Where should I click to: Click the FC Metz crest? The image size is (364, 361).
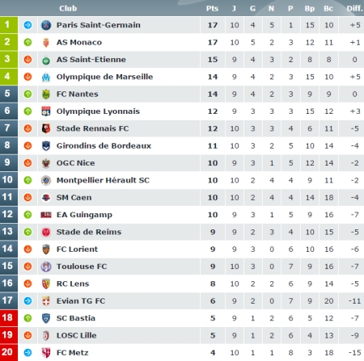click(46, 353)
